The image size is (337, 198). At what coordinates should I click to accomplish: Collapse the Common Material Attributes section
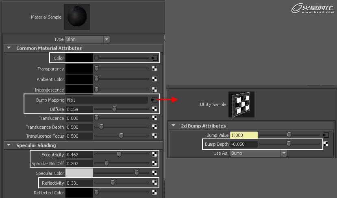tap(9, 48)
